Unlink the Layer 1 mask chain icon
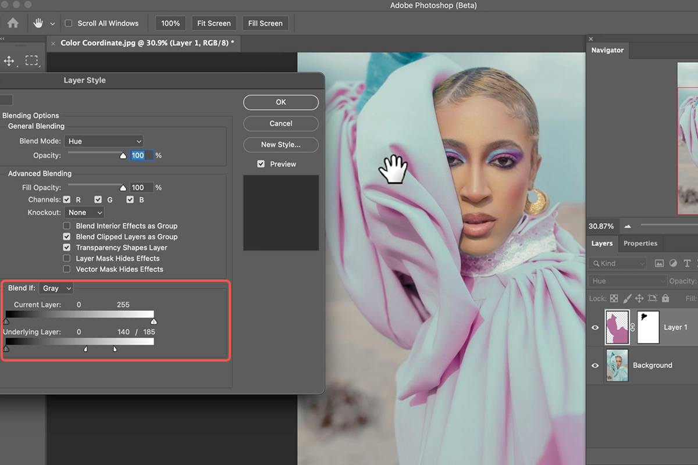This screenshot has width=698, height=465. [x=633, y=328]
